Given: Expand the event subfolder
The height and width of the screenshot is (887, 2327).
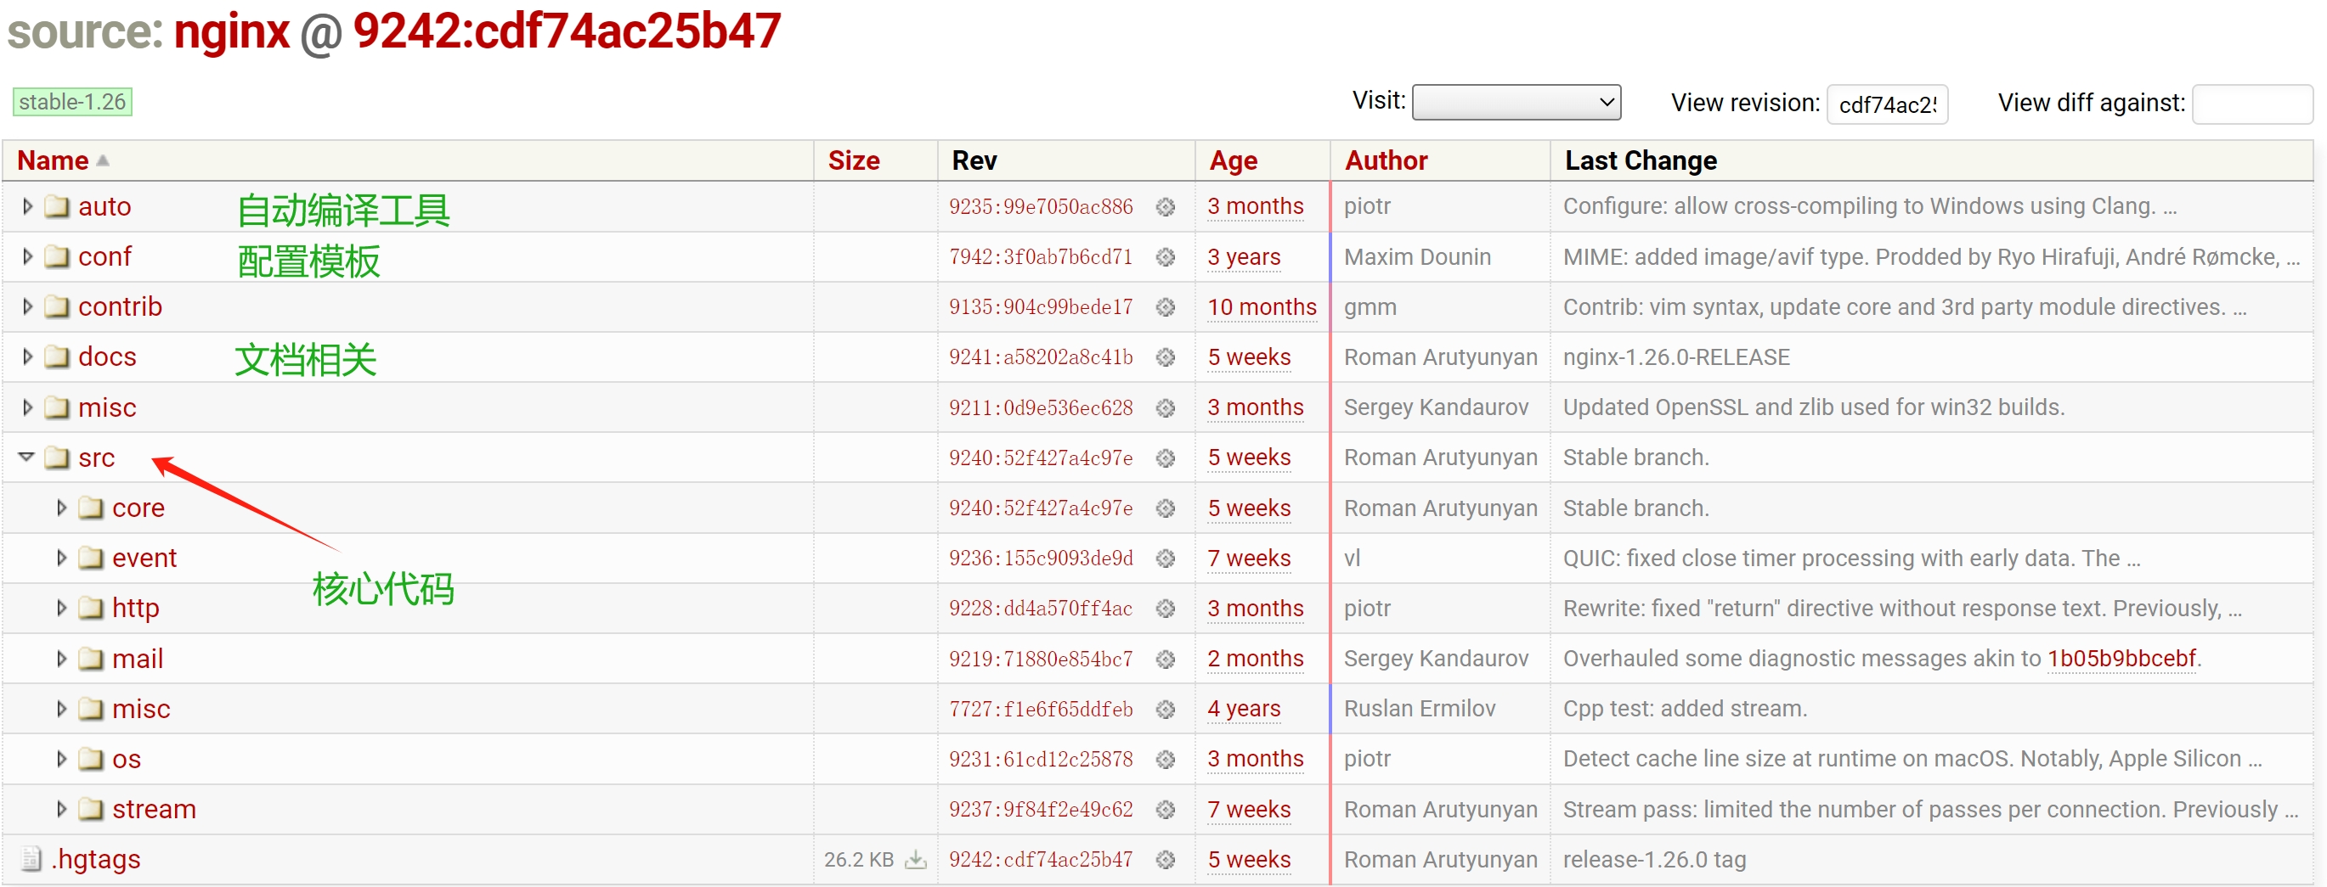Looking at the screenshot, I should [60, 559].
